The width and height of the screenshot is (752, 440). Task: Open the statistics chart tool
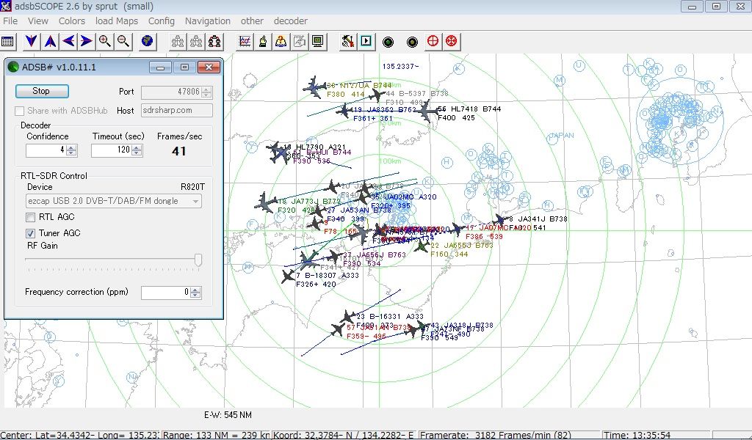[245, 42]
